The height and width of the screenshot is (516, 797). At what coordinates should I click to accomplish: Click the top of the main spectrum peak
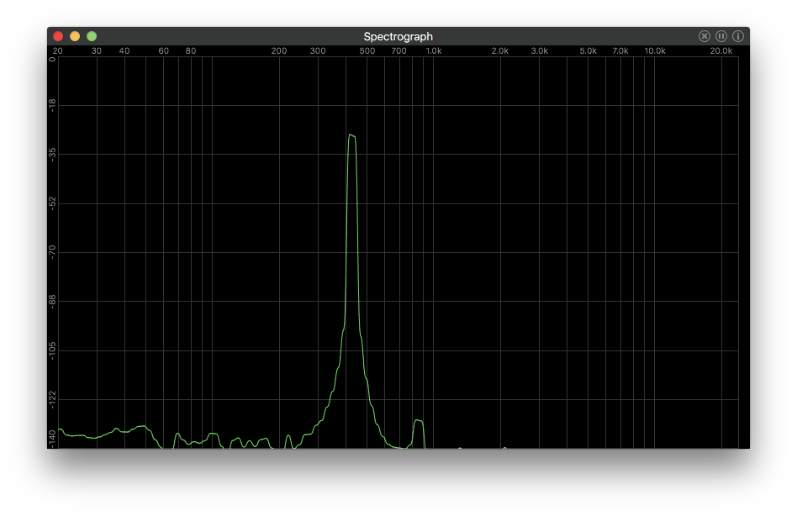tap(351, 135)
